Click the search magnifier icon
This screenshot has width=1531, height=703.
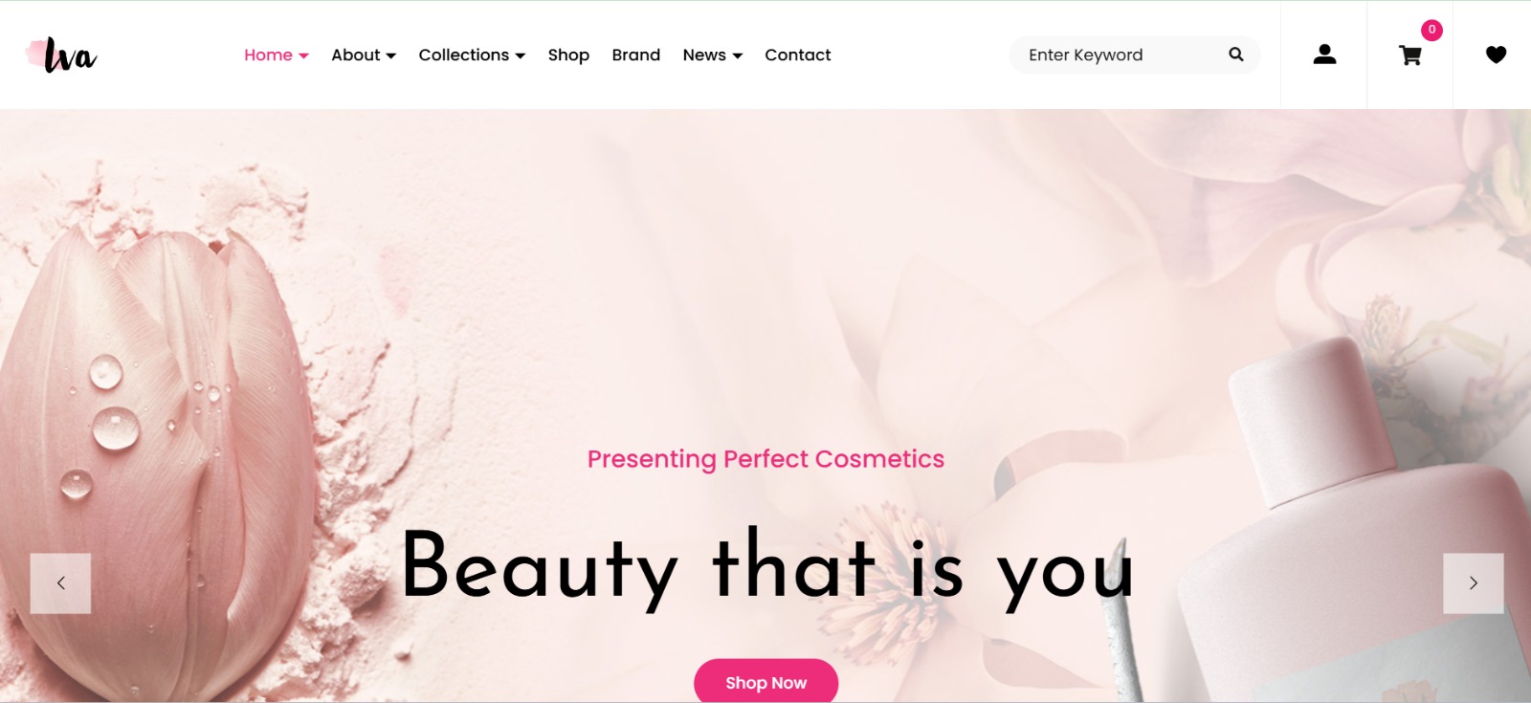(x=1236, y=55)
